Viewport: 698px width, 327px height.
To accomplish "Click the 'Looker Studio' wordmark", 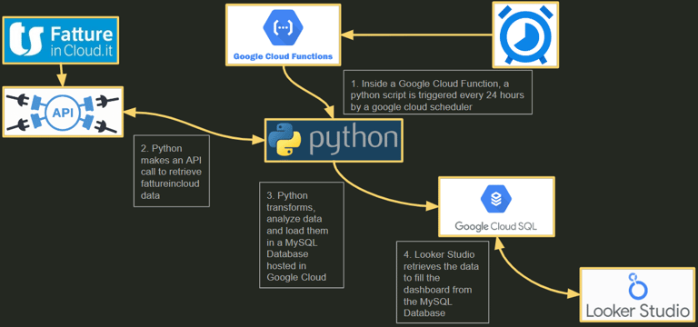I will click(637, 311).
